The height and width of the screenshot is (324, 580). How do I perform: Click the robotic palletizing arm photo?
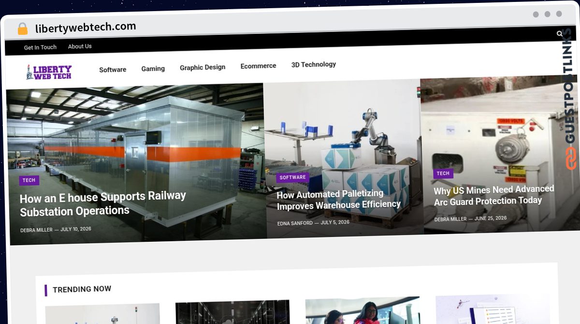(343, 159)
